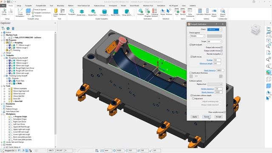Toggle the Output safe moves checkbox
Viewport: 272px width, 153px height.
[221, 47]
